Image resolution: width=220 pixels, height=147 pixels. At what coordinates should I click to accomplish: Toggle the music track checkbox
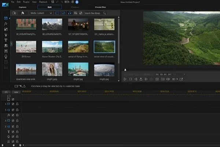point(12,141)
